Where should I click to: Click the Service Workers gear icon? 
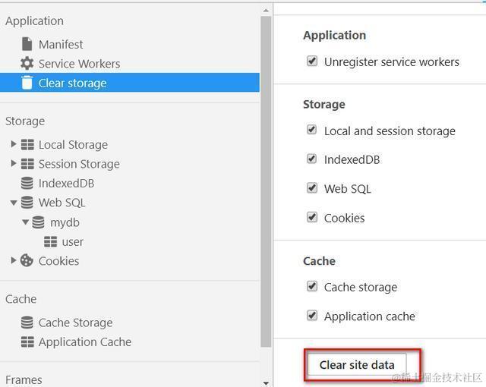pyautogui.click(x=27, y=64)
